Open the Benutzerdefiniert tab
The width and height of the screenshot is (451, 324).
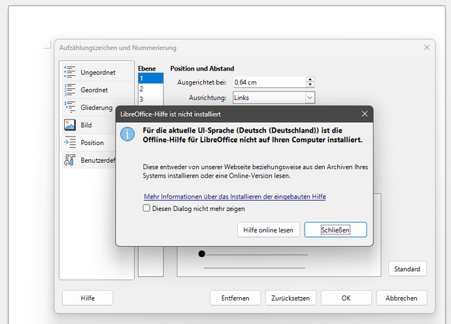[x=89, y=160]
